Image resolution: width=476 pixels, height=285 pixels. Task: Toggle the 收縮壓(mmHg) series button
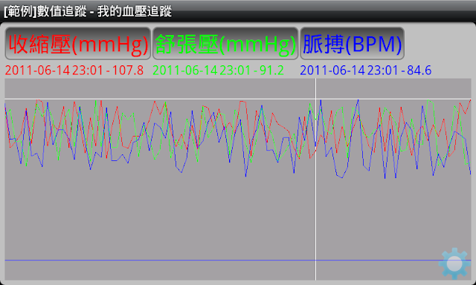click(x=78, y=43)
